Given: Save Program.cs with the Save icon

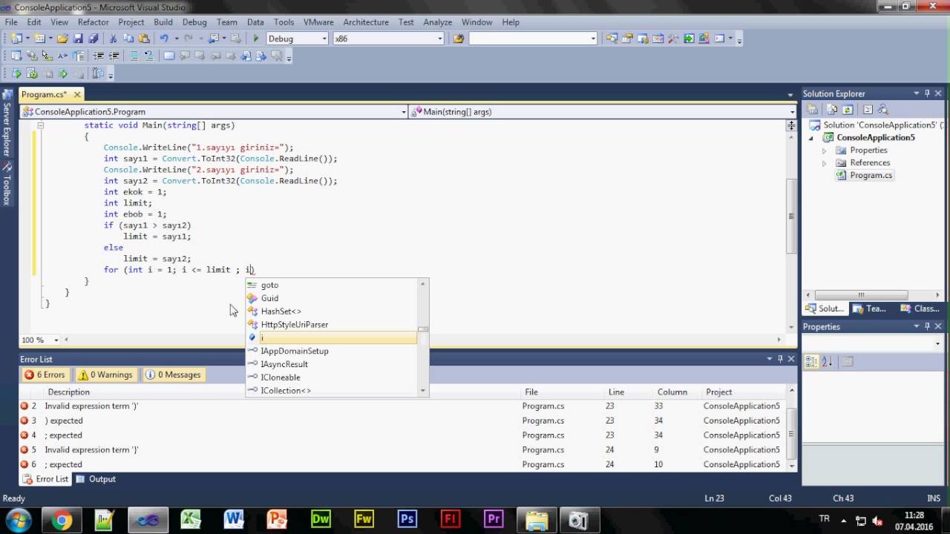Looking at the screenshot, I should click(x=78, y=39).
